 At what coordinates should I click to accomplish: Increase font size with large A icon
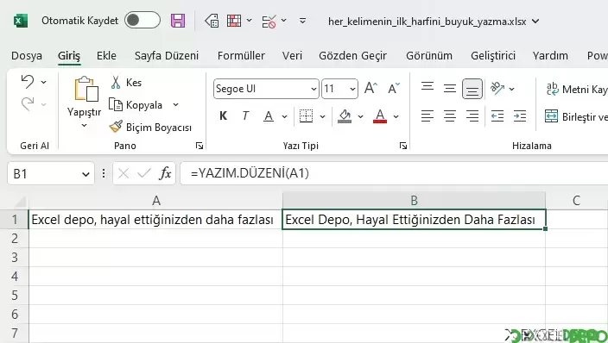[x=370, y=88]
